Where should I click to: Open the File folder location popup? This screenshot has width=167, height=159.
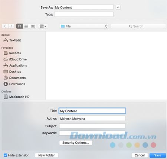[84, 26]
